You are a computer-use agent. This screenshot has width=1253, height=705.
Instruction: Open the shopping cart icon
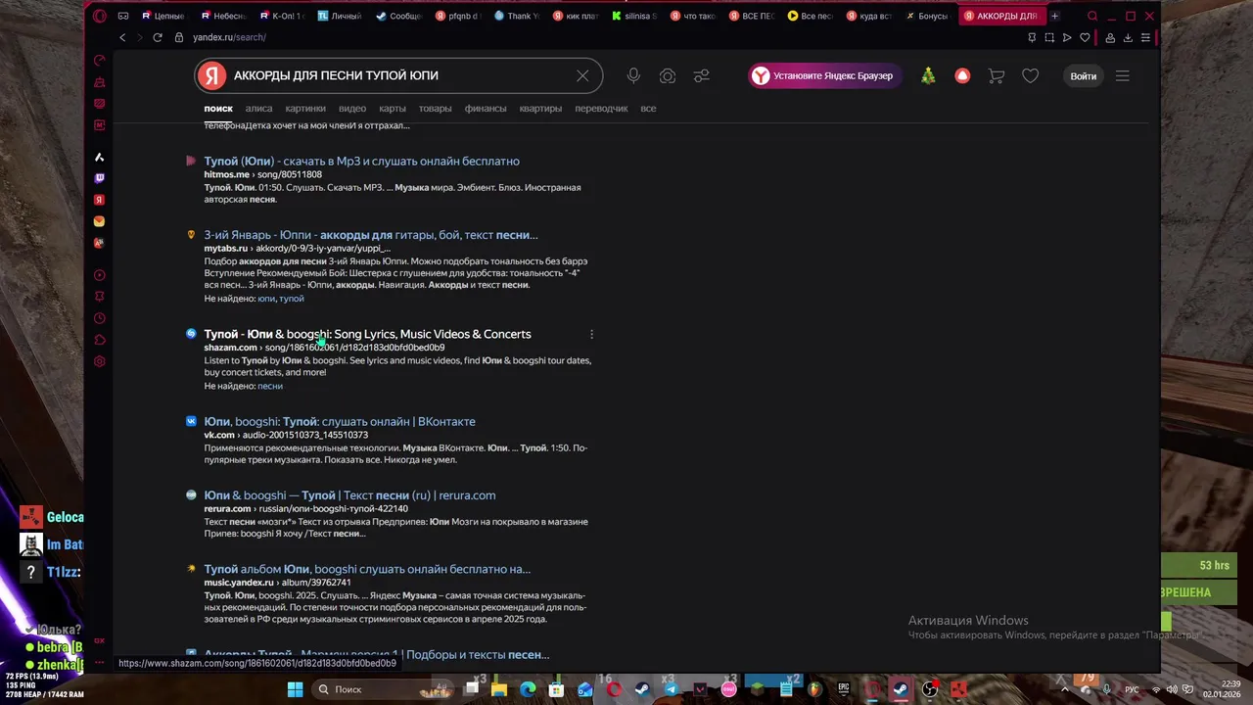click(997, 75)
